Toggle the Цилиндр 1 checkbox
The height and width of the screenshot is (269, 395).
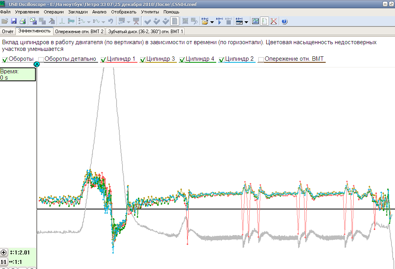pos(104,60)
